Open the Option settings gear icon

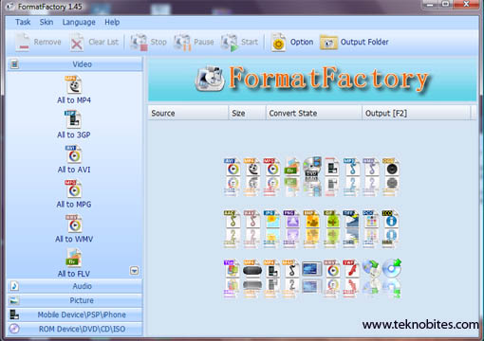point(278,43)
